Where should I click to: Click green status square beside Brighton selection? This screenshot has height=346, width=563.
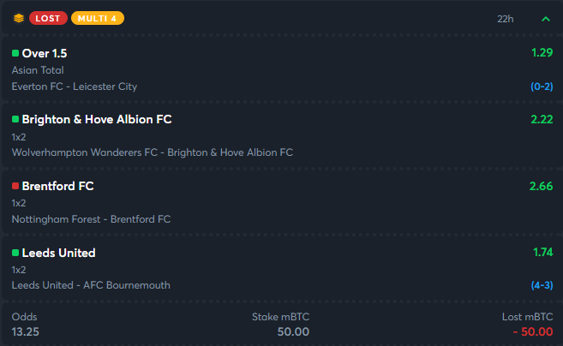[15, 119]
